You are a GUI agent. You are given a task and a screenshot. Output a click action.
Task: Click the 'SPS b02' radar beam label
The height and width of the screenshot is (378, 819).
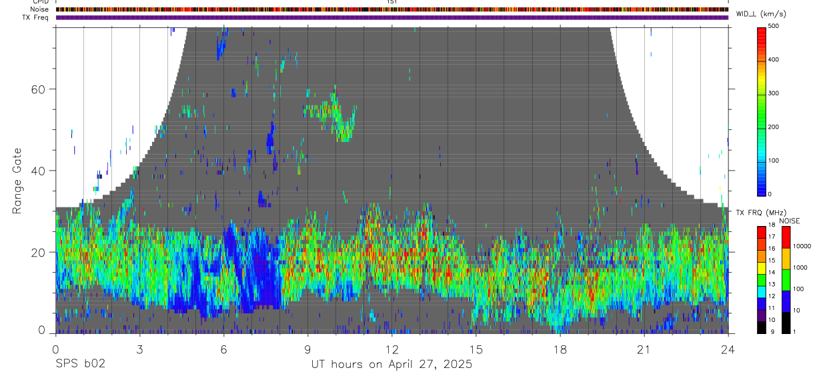[79, 364]
